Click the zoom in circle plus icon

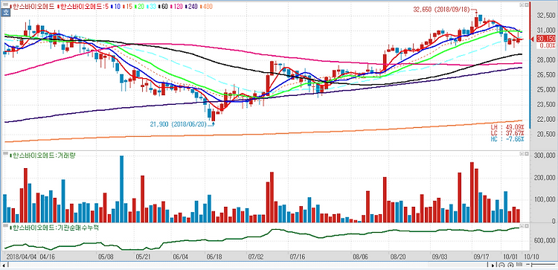click(510, 265)
